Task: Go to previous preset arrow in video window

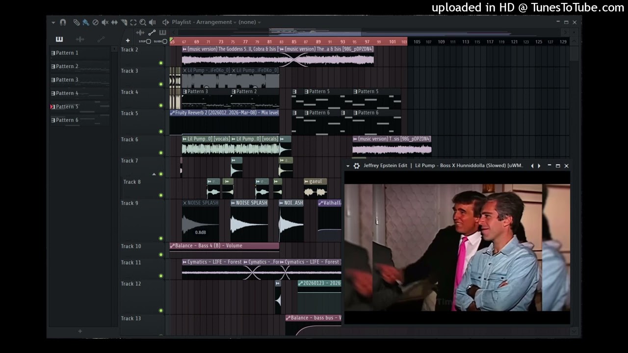Action: pos(532,166)
